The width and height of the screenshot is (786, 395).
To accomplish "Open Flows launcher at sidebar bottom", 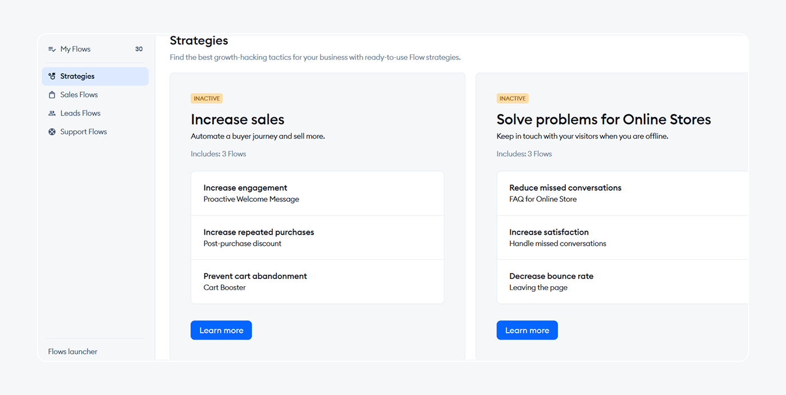I will [x=72, y=352].
